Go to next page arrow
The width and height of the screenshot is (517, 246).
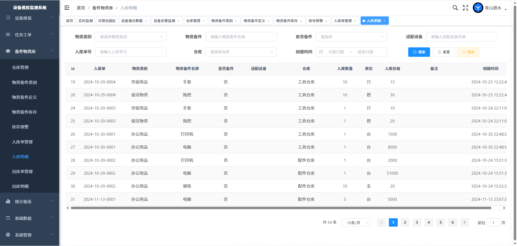pyautogui.click(x=464, y=222)
